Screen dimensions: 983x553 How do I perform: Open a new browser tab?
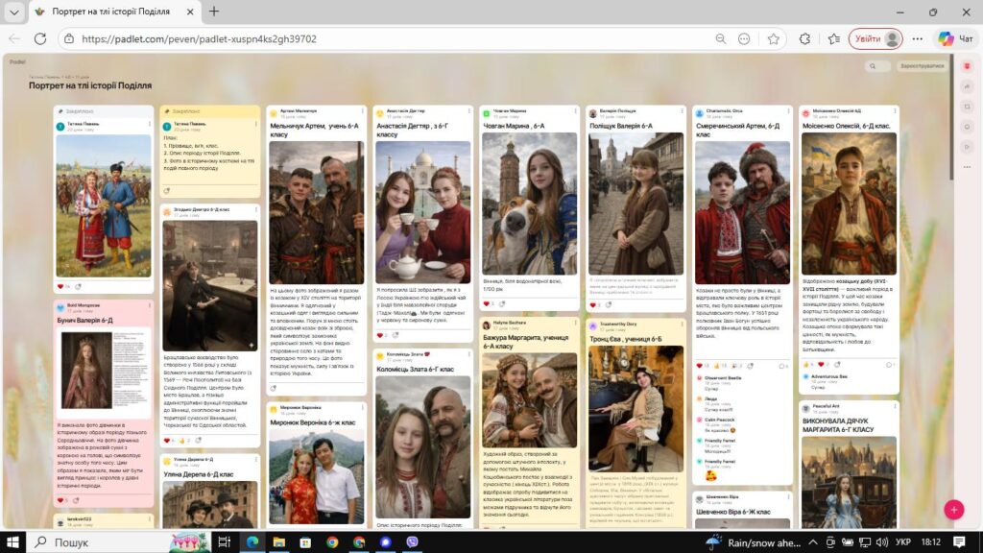(x=213, y=12)
